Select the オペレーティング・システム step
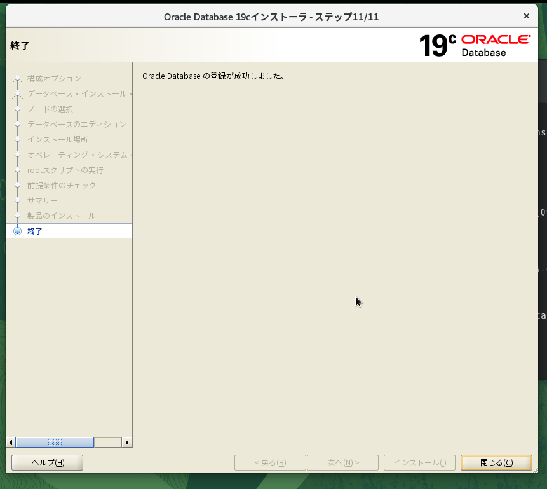This screenshot has width=547, height=489. [x=79, y=155]
